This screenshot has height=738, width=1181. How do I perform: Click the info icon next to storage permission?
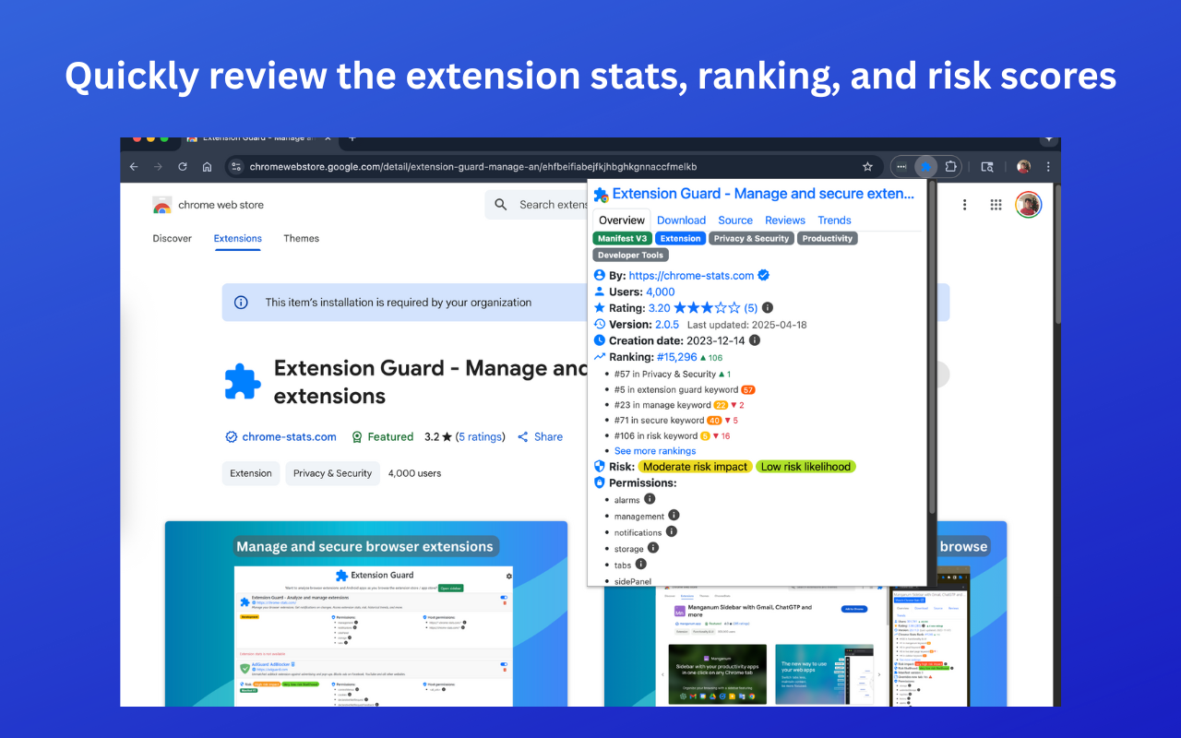coord(653,547)
